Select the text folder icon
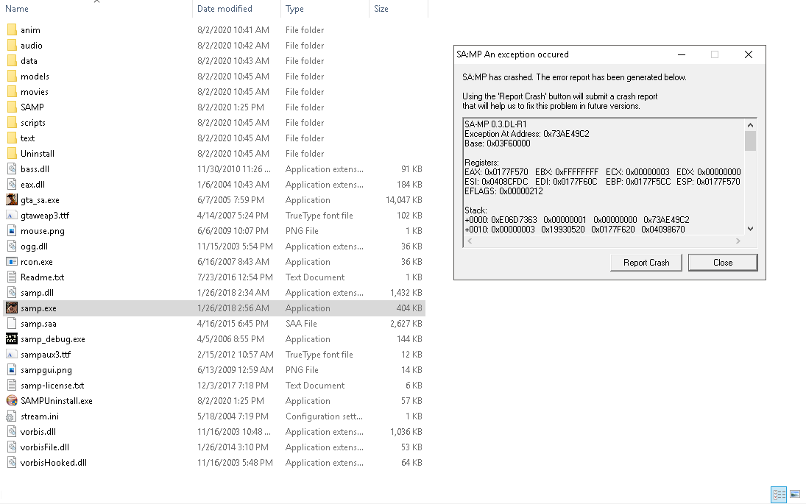The width and height of the screenshot is (806, 504). (x=12, y=138)
